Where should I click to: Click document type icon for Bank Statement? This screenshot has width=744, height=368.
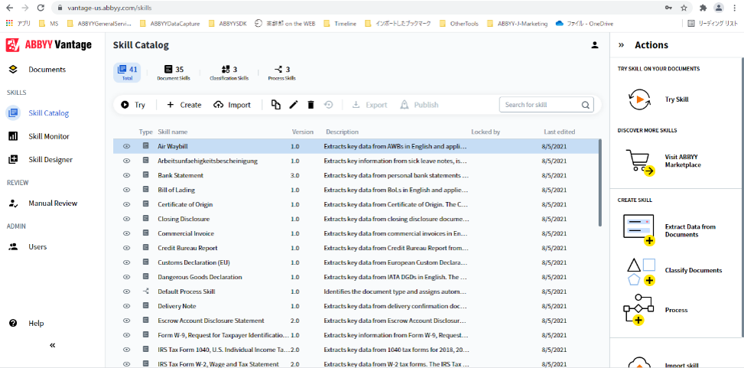(x=145, y=175)
